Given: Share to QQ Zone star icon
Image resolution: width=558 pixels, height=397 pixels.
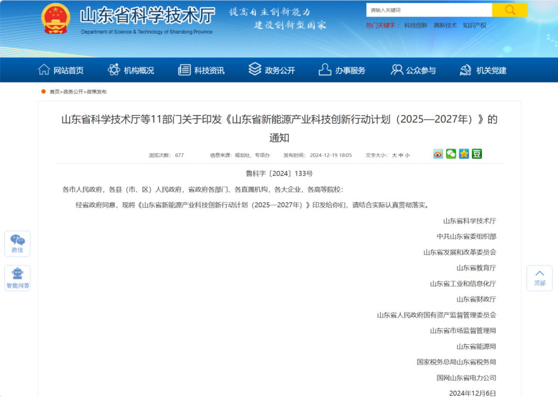Looking at the screenshot, I should point(464,154).
